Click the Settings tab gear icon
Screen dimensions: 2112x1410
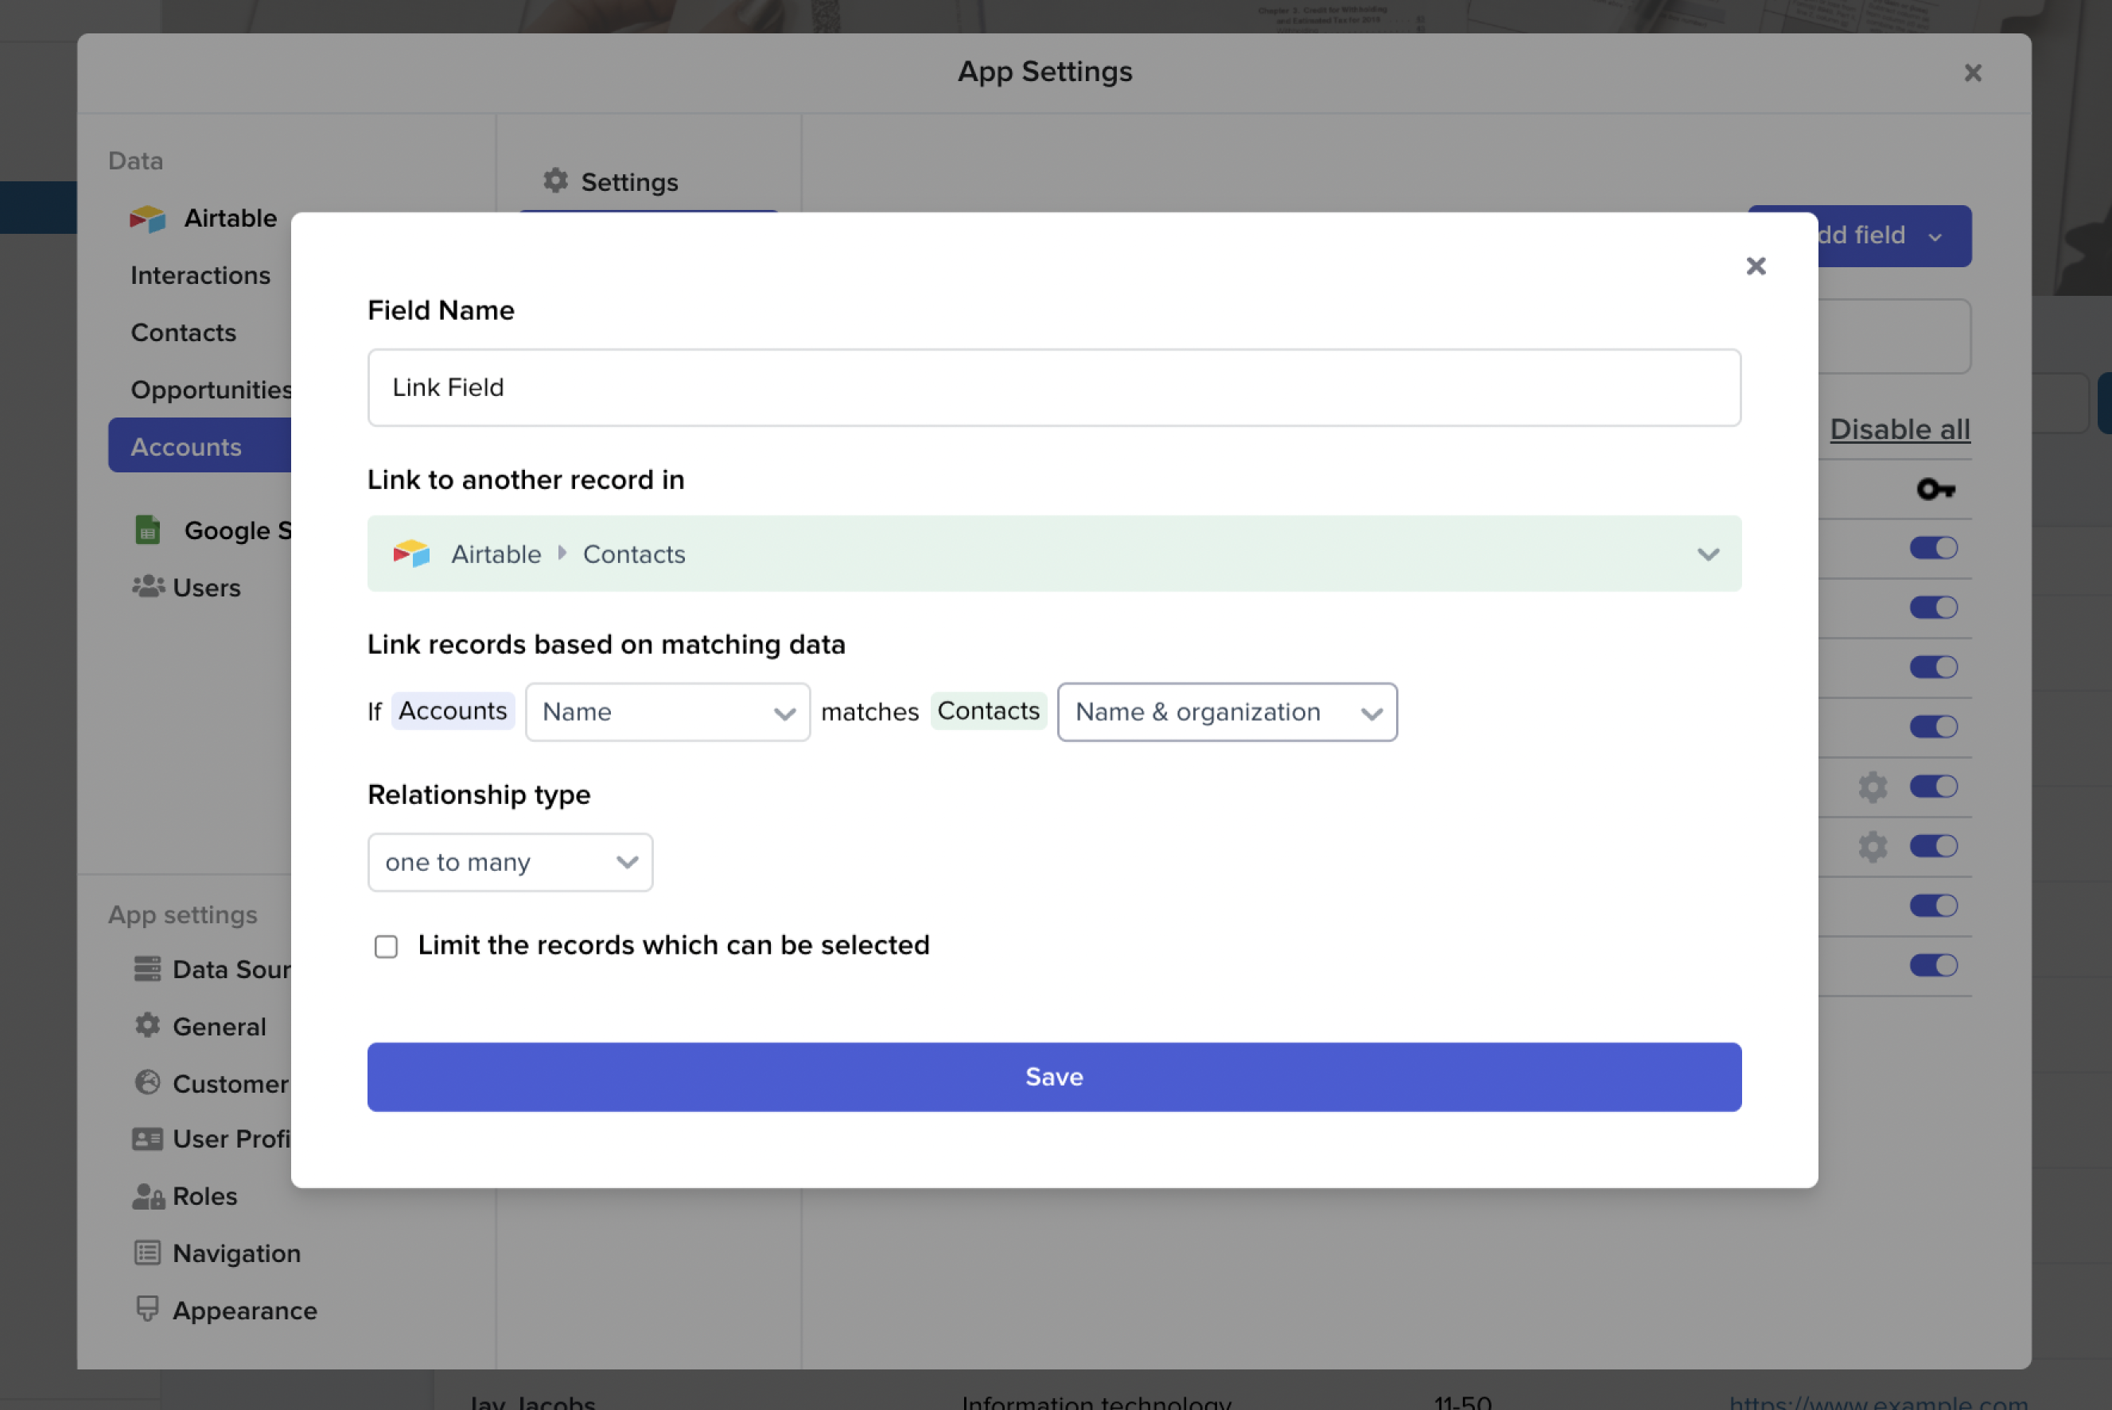555,181
